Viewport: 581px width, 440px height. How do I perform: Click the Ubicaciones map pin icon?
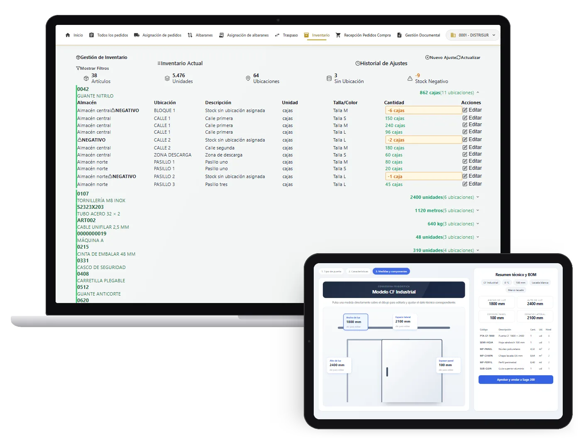pos(248,78)
